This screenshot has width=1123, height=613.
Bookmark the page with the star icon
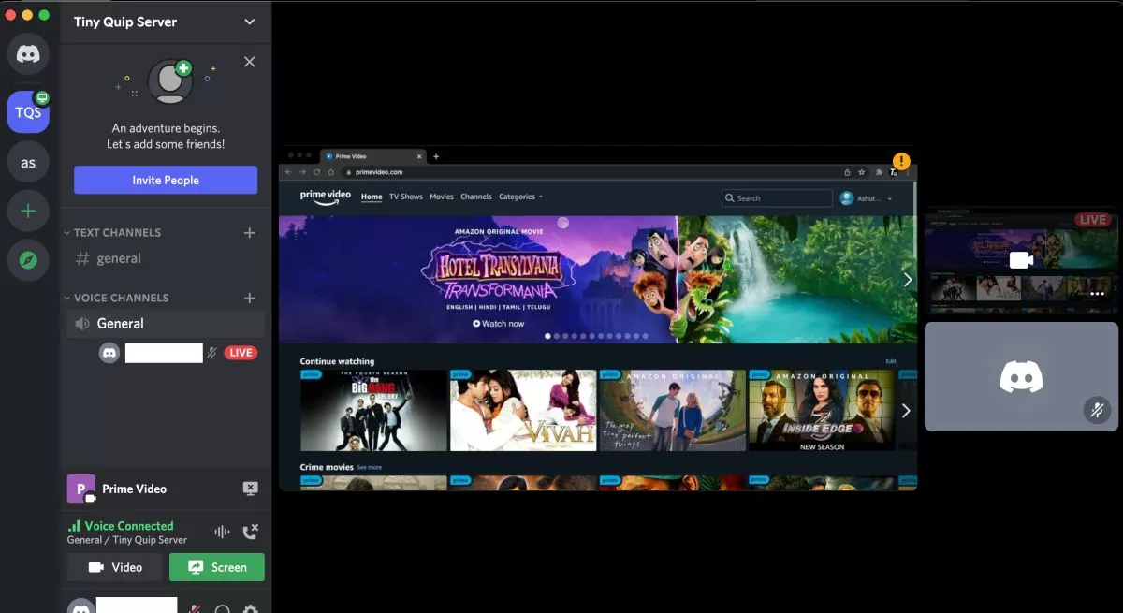tap(861, 172)
